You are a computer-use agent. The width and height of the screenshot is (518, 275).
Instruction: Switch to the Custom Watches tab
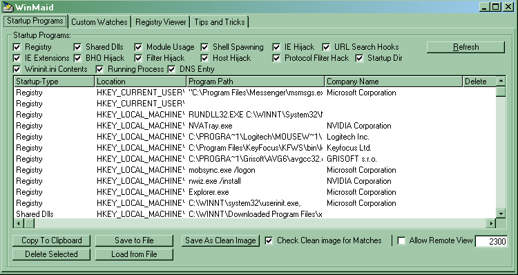pyautogui.click(x=99, y=22)
